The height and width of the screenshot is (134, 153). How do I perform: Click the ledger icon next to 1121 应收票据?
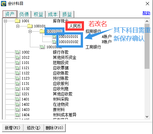click(18, 68)
